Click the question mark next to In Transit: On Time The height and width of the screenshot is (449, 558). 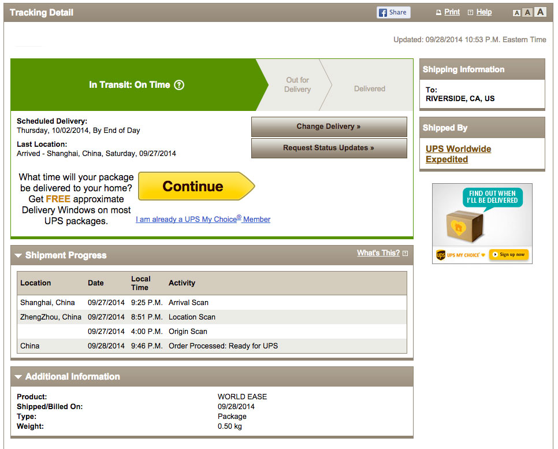tap(179, 85)
